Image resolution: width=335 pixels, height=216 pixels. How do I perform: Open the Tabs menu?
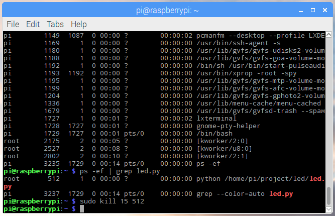point(55,24)
